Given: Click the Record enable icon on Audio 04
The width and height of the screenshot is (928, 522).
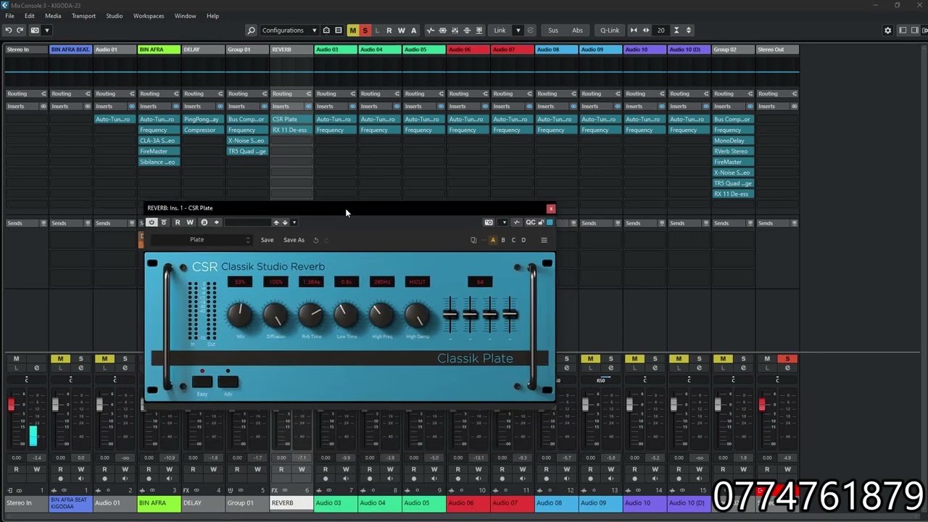Looking at the screenshot, I should (370, 478).
